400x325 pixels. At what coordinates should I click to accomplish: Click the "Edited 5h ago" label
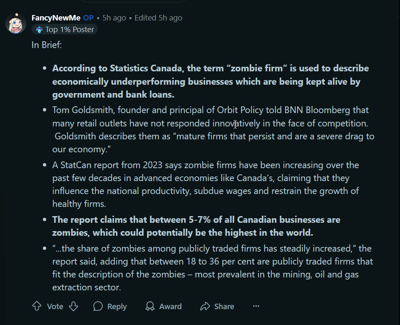pos(158,18)
